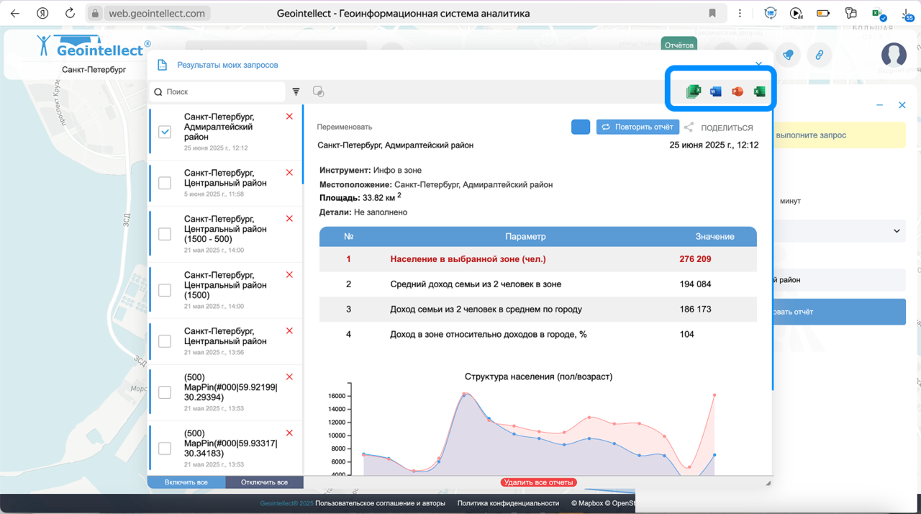Delete Адмиралтейский район report with red X

(289, 117)
